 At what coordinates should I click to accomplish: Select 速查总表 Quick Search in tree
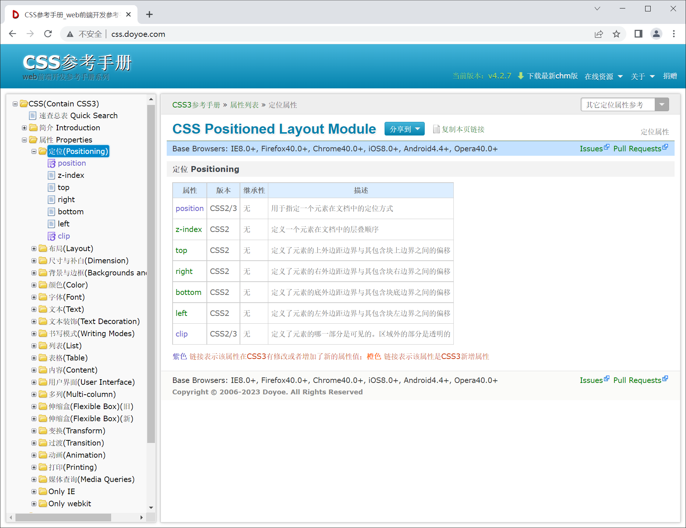click(x=78, y=116)
